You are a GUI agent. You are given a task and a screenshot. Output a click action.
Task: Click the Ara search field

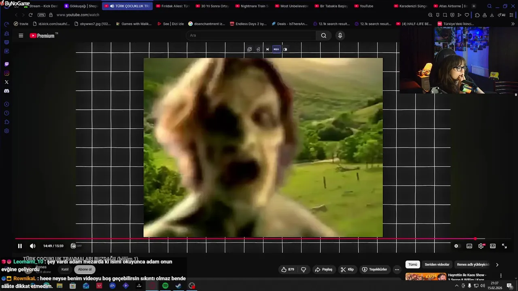[251, 35]
